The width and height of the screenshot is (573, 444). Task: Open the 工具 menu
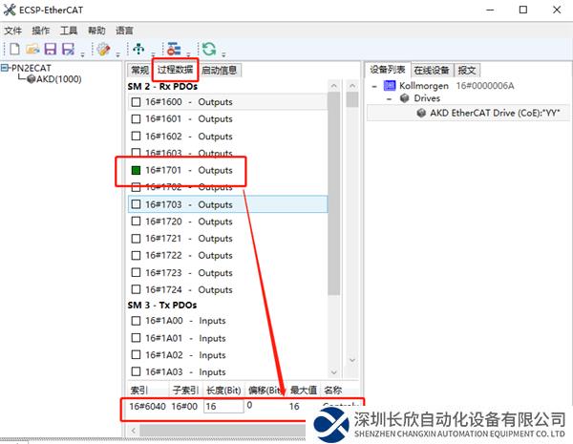(69, 31)
